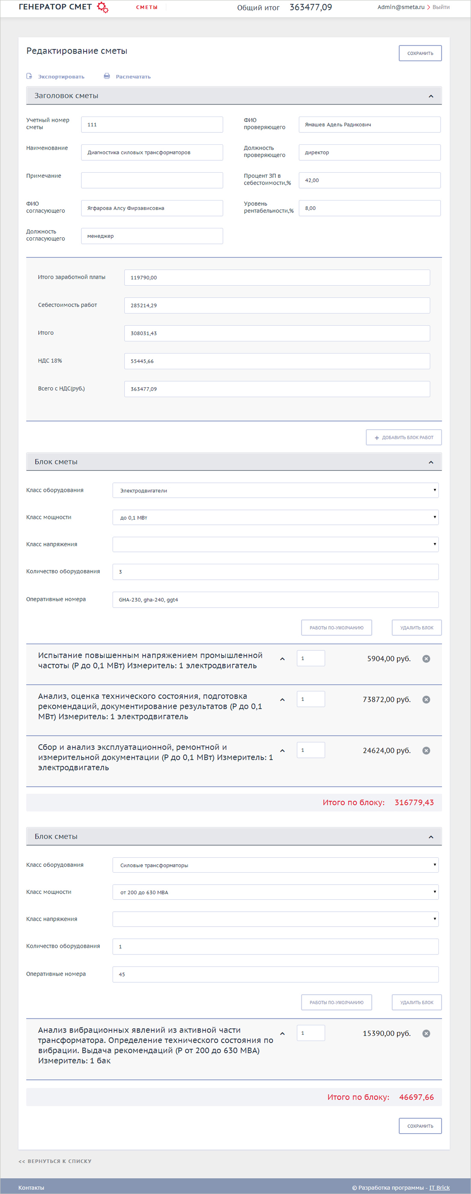Open Класс мощности dropdown showing до 0,1 МВт
Image resolution: width=471 pixels, height=1194 pixels.
(275, 517)
